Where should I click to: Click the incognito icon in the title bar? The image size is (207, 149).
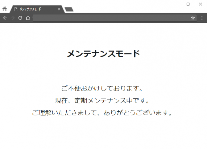pos(4,9)
